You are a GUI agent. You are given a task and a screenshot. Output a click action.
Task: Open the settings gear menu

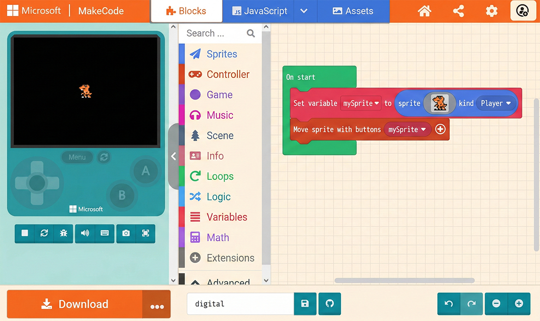[x=491, y=11]
